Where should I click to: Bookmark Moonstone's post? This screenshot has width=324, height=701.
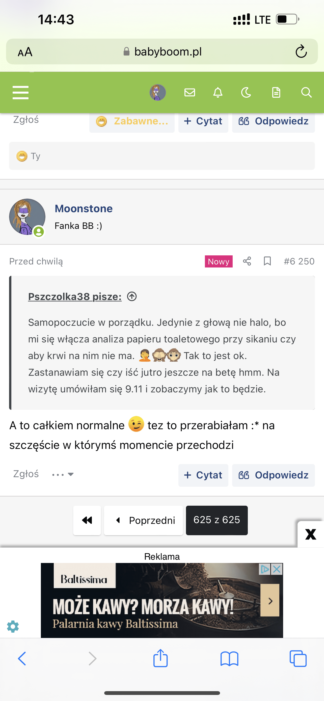tap(267, 261)
